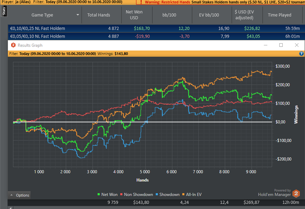The width and height of the screenshot is (305, 209).
Task: Click the 4 887 total hands cell
Action: pyautogui.click(x=113, y=36)
